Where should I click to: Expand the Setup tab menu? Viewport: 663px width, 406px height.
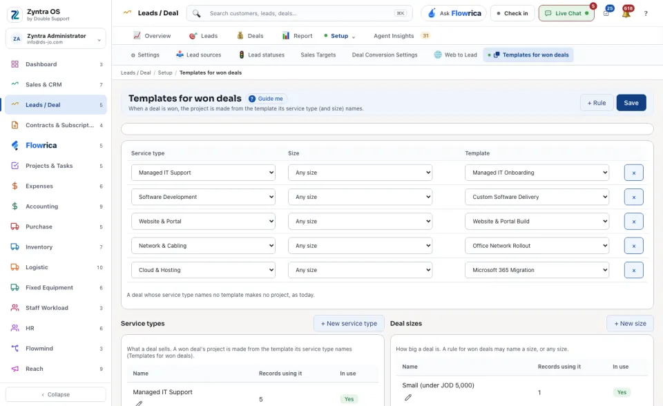tap(340, 36)
